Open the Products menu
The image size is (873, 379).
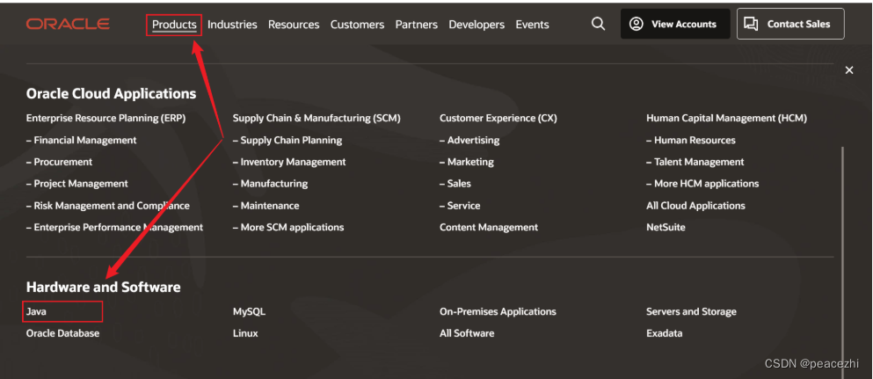[x=174, y=25]
